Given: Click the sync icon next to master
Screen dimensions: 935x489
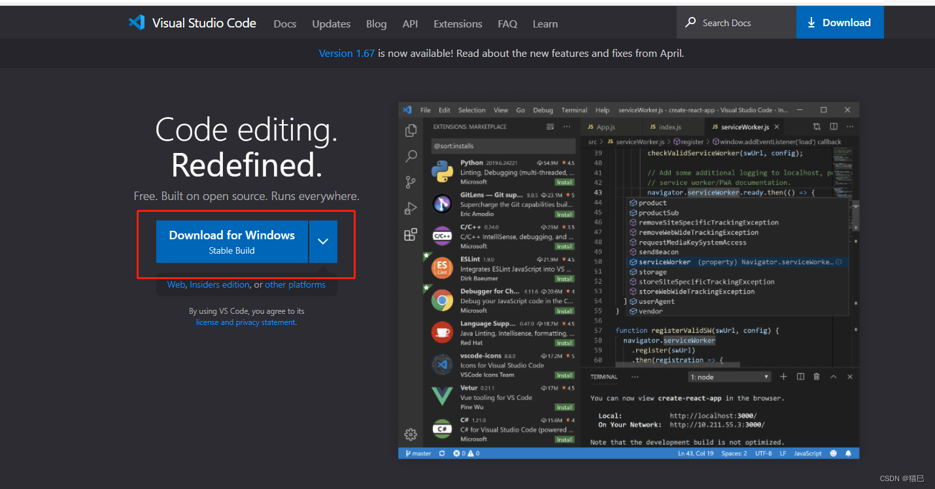Looking at the screenshot, I should click(x=442, y=453).
